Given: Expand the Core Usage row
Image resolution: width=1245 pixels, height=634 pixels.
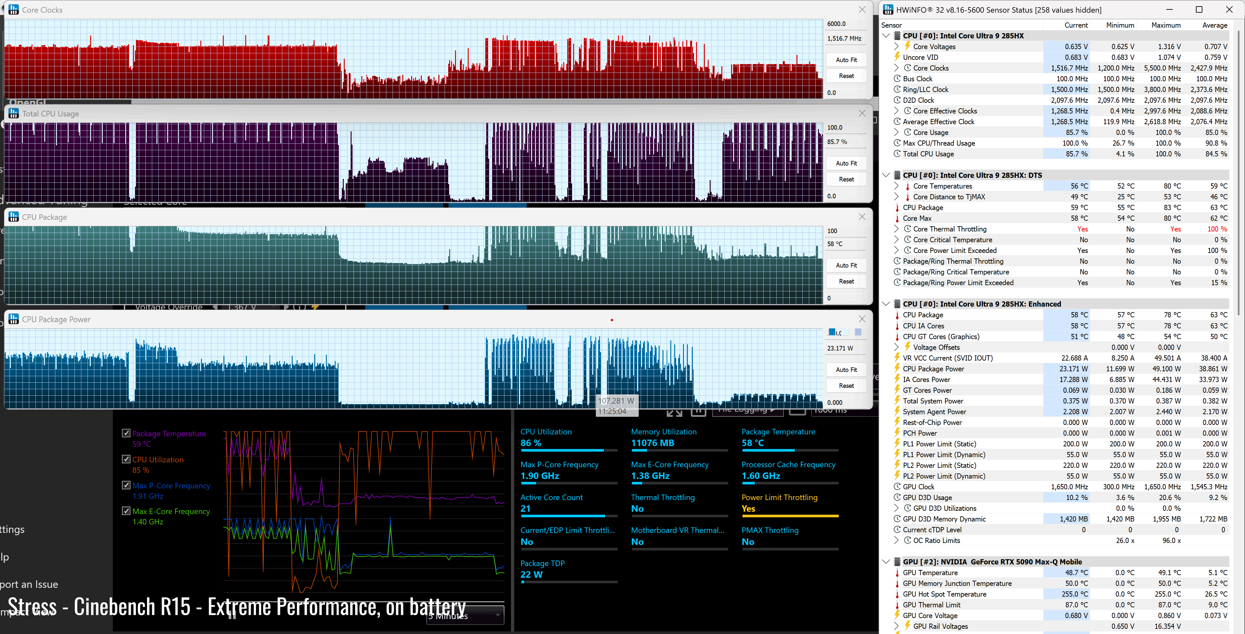Looking at the screenshot, I should [897, 132].
